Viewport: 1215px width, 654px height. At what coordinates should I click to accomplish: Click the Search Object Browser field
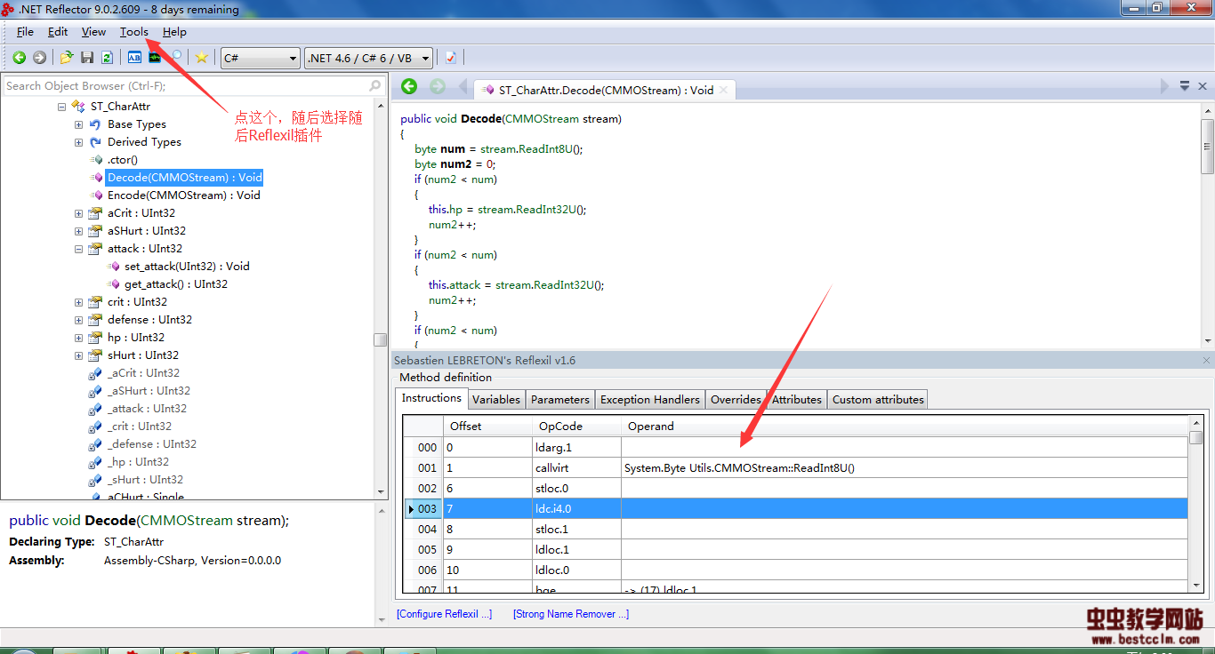coord(185,86)
